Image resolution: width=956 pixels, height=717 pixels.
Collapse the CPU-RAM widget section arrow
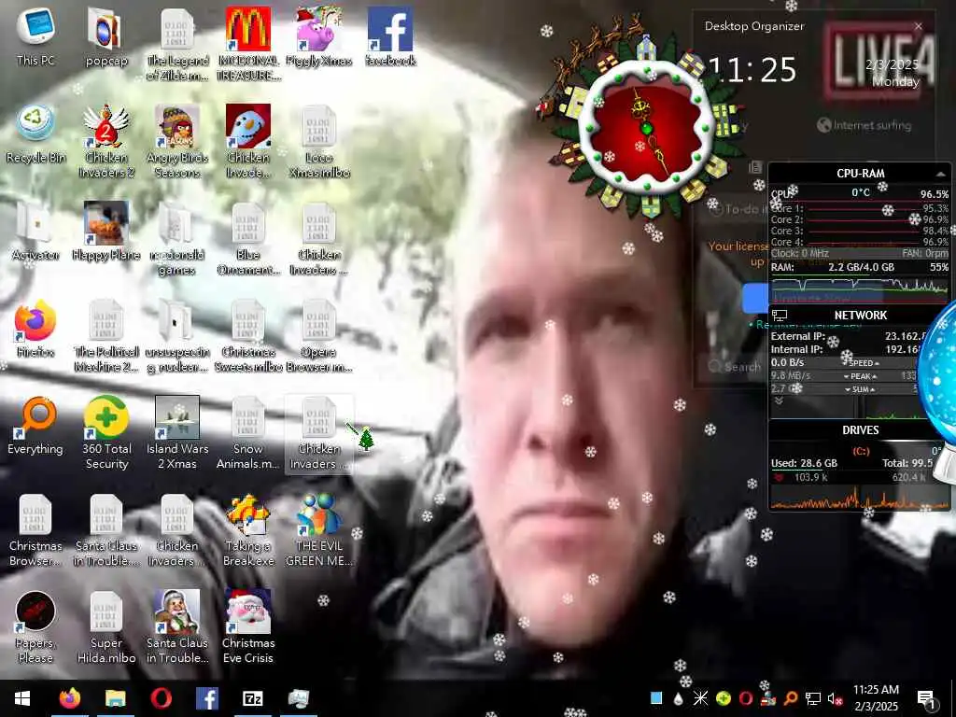(941, 174)
